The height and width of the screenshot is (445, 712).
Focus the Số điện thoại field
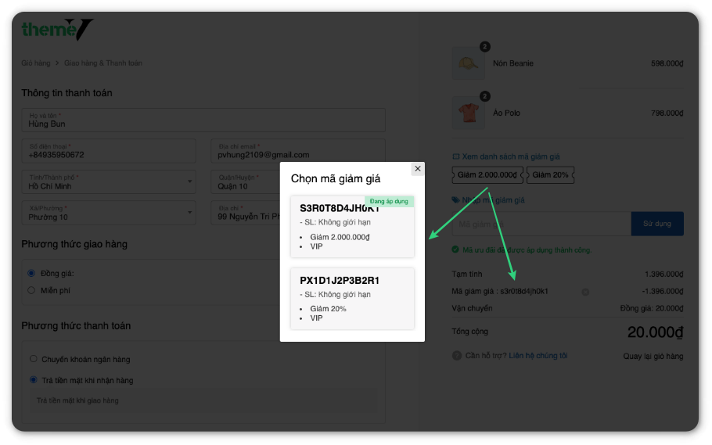click(109, 151)
